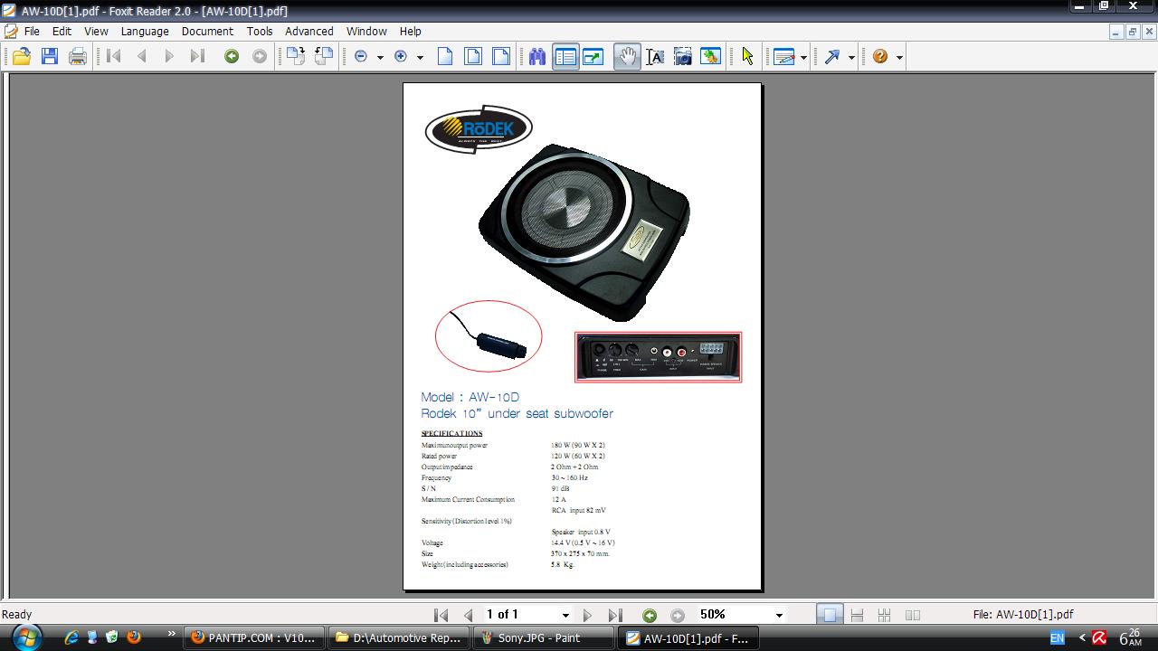
Task: Go to first page in top toolbar
Action: point(114,57)
